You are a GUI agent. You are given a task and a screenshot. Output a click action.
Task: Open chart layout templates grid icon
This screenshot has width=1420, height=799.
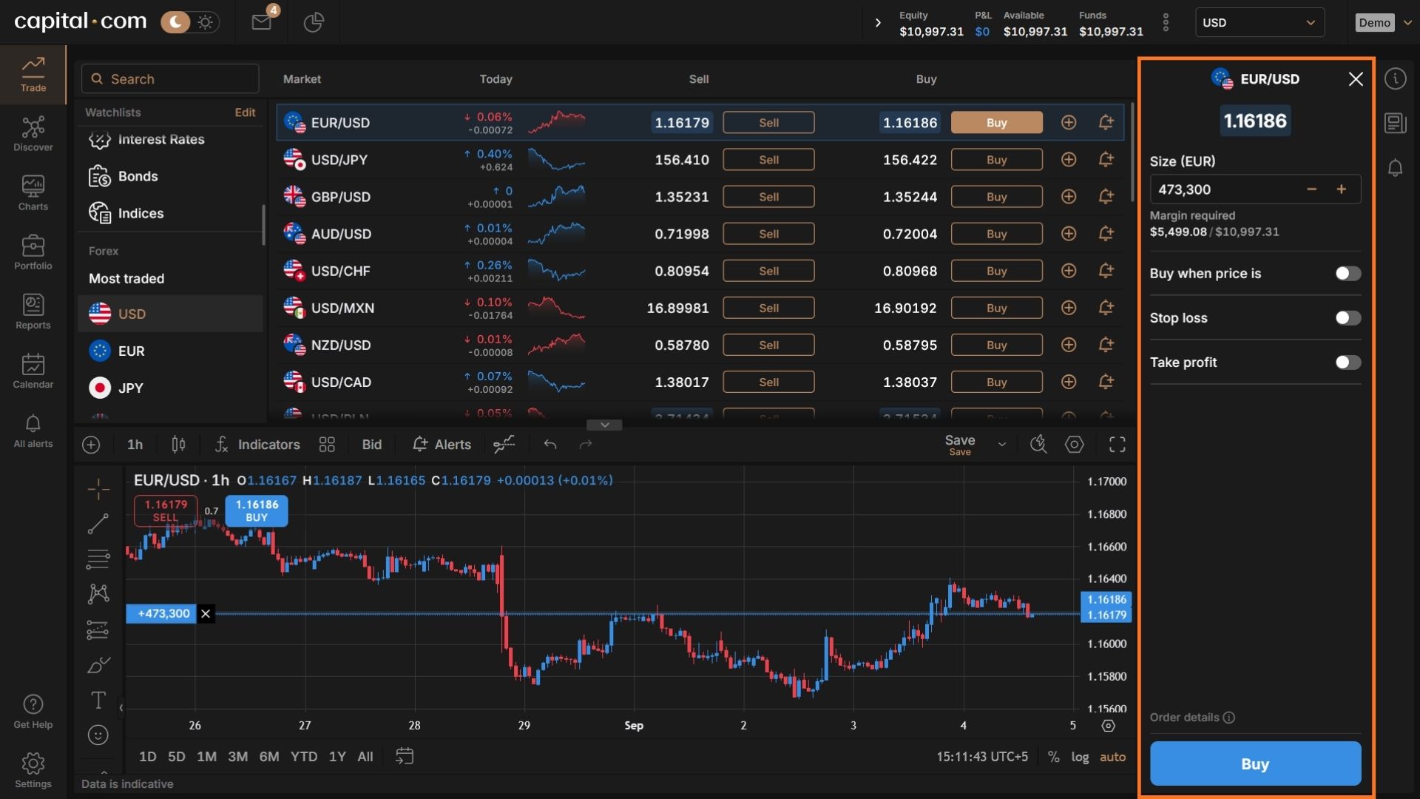point(327,445)
